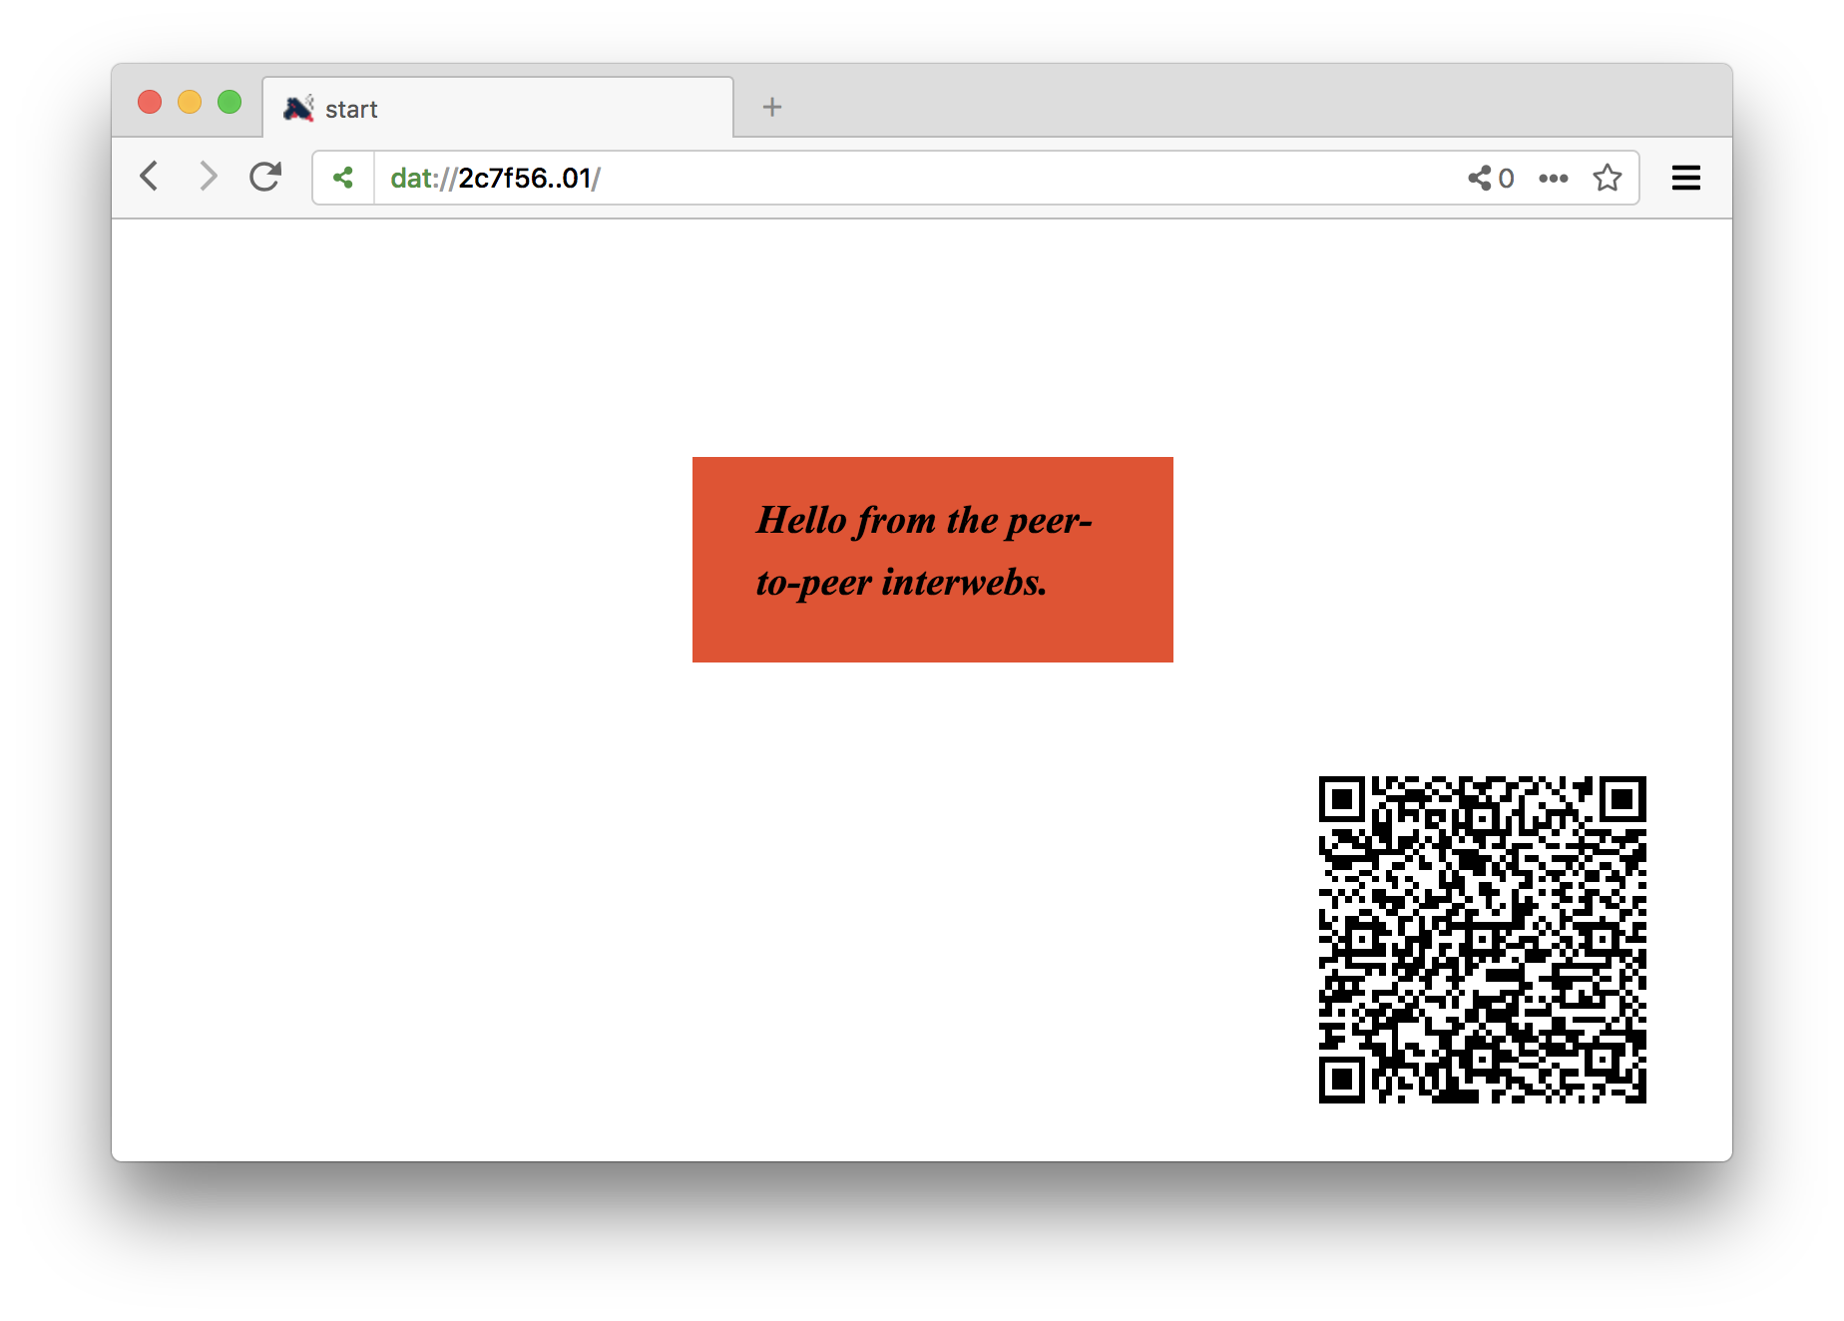Open the hamburger browser menu
1844x1321 pixels.
click(1685, 178)
